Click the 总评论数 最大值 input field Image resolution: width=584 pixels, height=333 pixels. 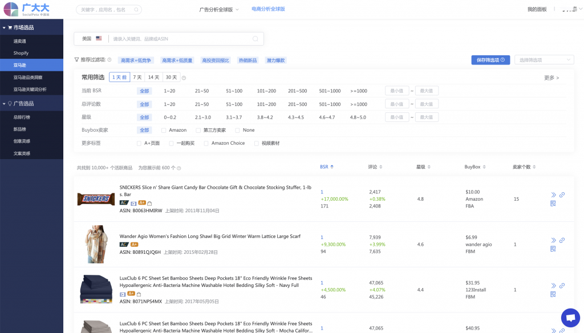click(427, 104)
